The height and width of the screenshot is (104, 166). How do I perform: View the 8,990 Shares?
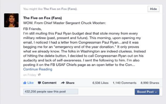tap(150, 83)
